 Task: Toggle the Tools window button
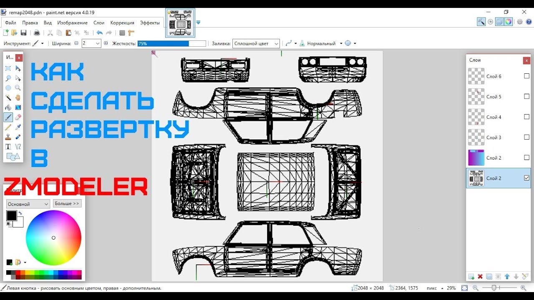[481, 22]
